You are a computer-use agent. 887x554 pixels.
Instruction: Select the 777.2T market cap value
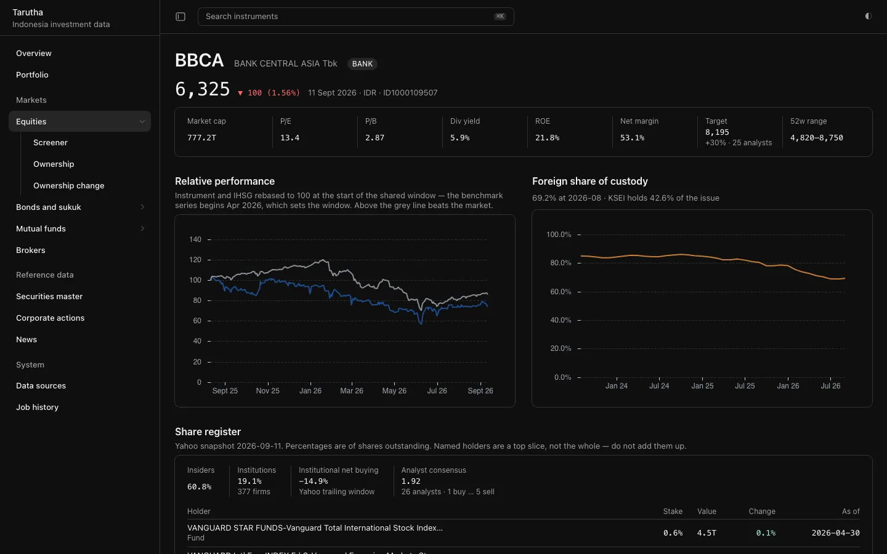(201, 138)
